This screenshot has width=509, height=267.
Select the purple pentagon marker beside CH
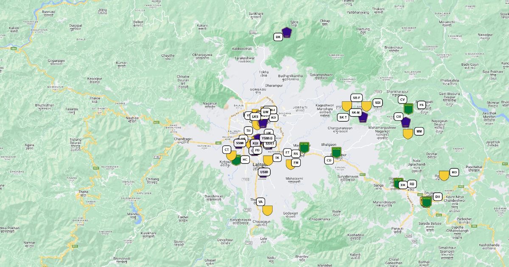tap(406, 122)
